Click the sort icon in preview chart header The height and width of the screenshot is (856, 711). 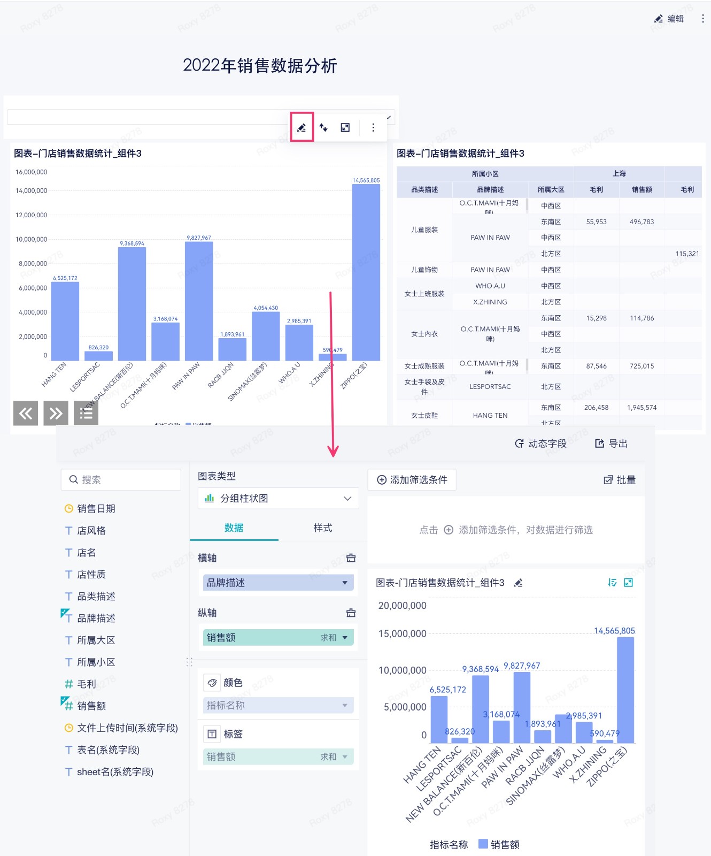point(612,583)
